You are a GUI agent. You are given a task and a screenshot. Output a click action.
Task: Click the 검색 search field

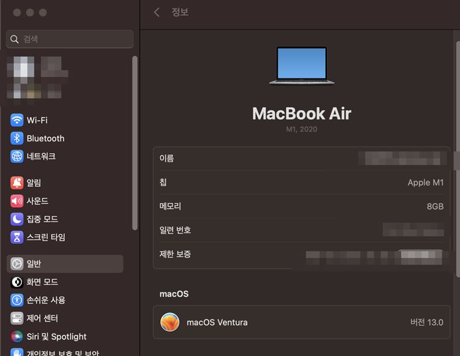coord(70,39)
